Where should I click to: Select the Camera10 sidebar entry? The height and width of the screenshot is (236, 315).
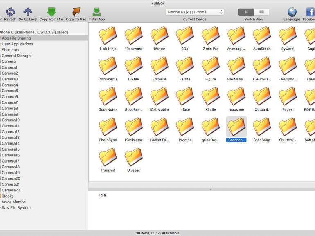click(x=11, y=120)
